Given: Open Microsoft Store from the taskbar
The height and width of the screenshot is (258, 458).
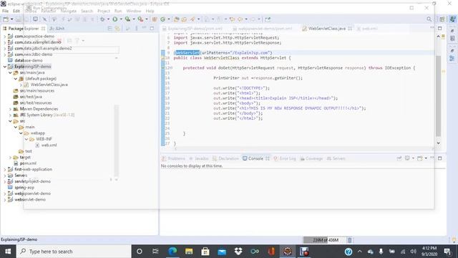Looking at the screenshot, I should coord(205,252).
